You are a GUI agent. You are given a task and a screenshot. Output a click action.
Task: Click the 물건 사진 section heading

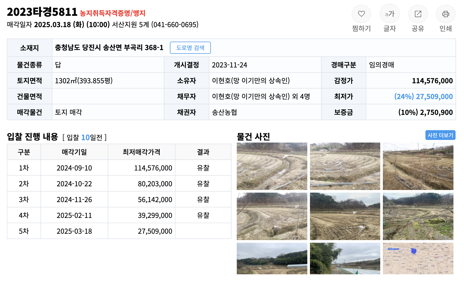point(253,136)
